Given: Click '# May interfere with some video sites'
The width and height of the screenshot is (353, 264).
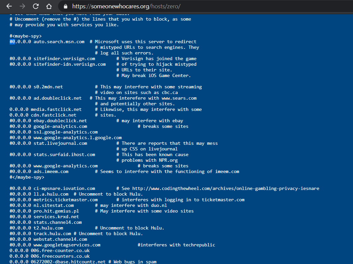Looking at the screenshot, I should point(144,211).
